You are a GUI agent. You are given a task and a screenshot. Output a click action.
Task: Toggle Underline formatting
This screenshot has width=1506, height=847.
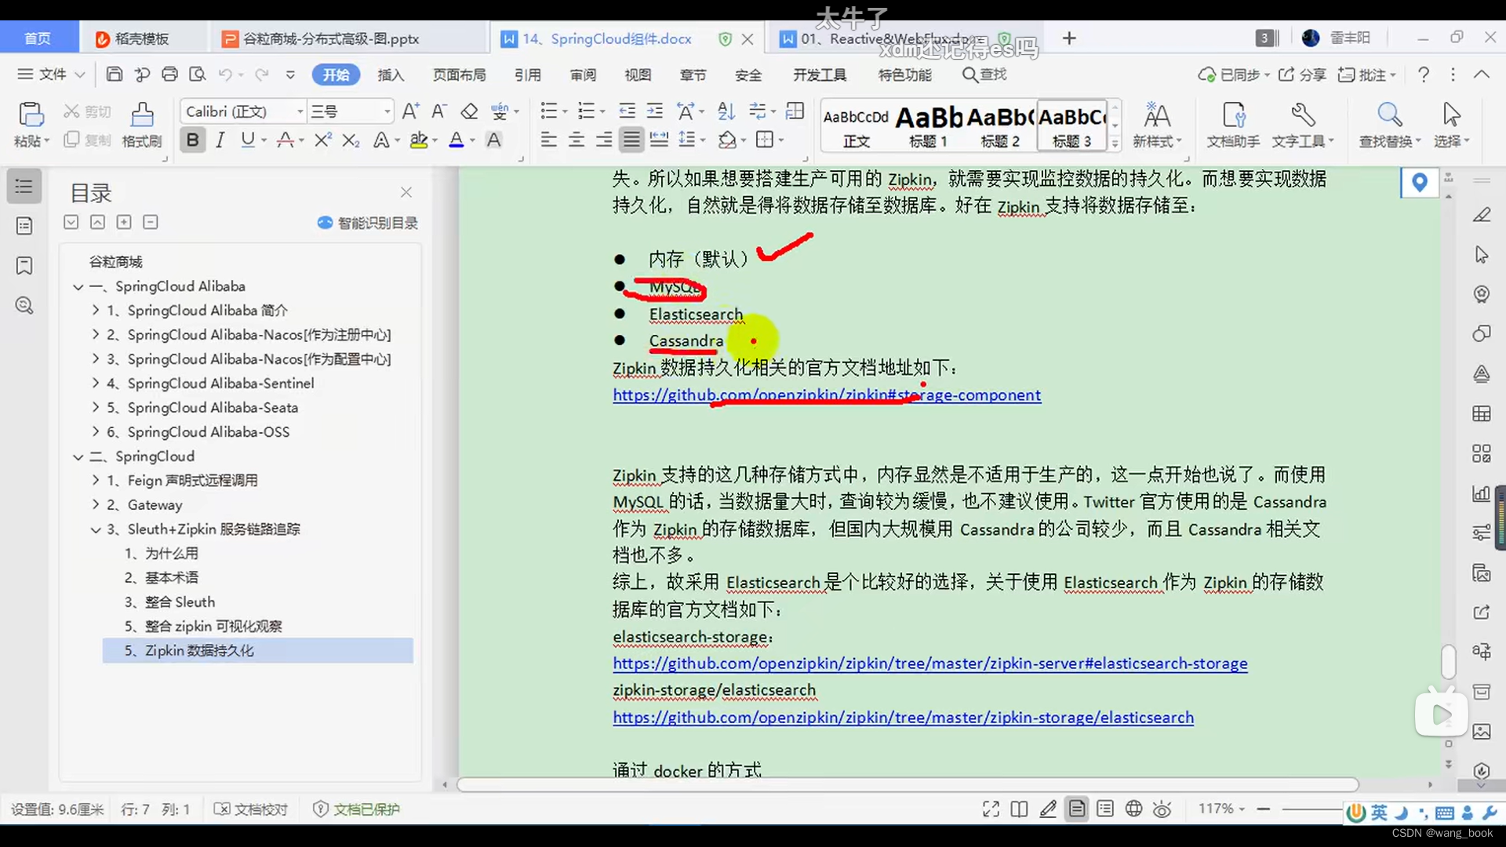(x=248, y=140)
